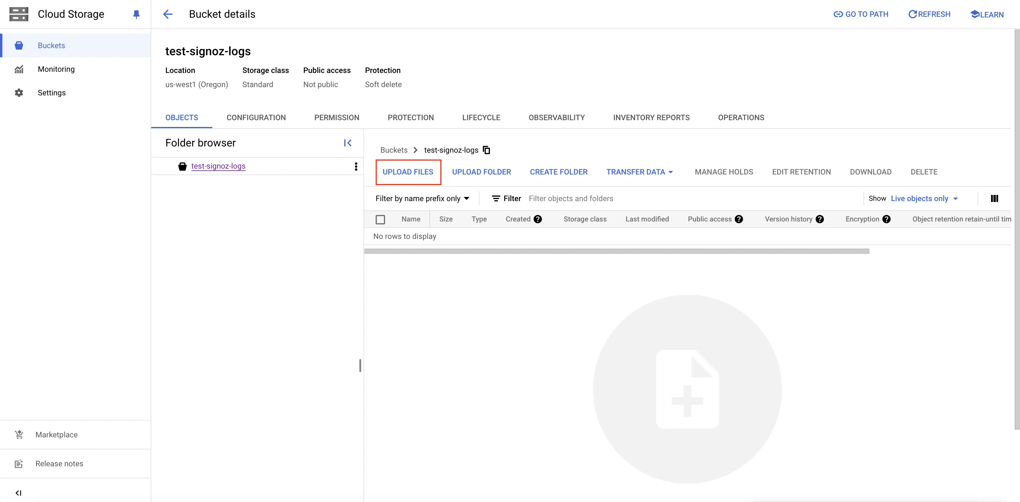Click the Marketplace cart icon
1020x502 pixels.
[19, 434]
